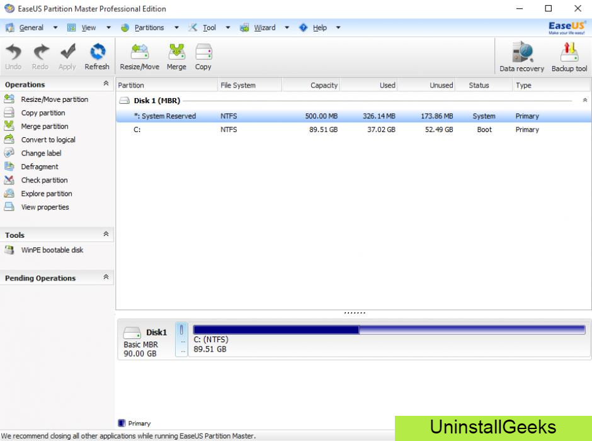592x441 pixels.
Task: Click the Defragment icon
Action: coord(9,166)
